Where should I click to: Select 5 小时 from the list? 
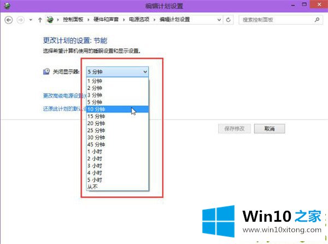118,180
